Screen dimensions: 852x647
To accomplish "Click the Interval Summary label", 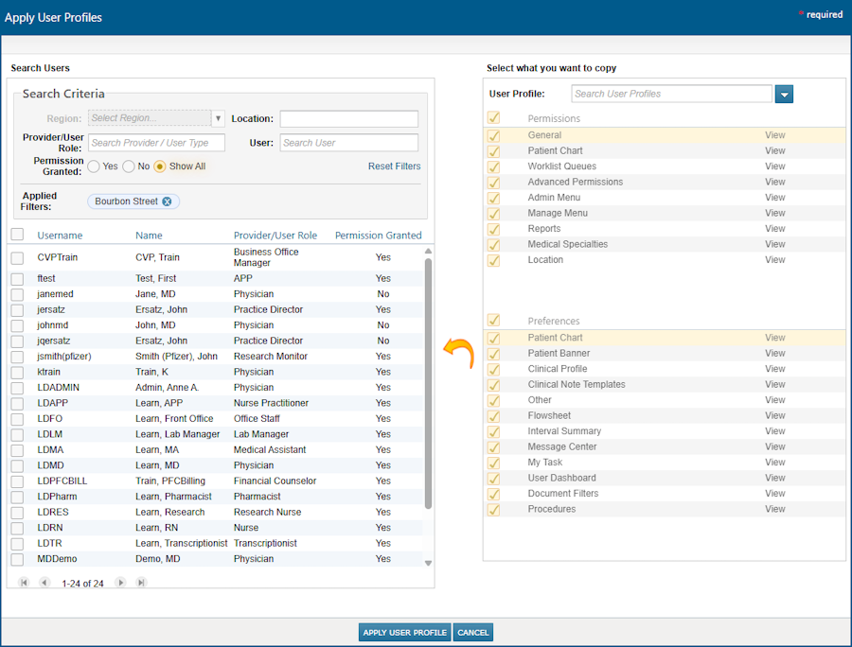I will click(x=564, y=431).
